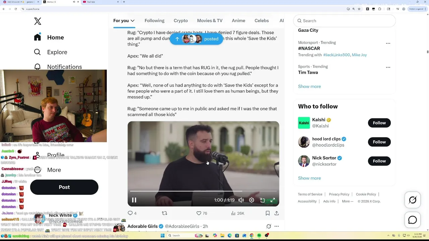Open Notifications in the sidebar
This screenshot has width=429, height=241.
(x=58, y=67)
